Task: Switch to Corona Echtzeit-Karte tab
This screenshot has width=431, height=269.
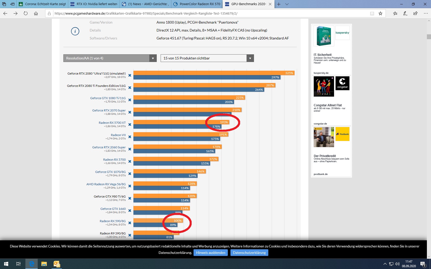Action: 43,4
